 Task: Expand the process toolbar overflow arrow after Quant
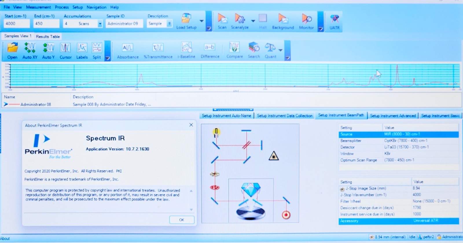[x=287, y=58]
